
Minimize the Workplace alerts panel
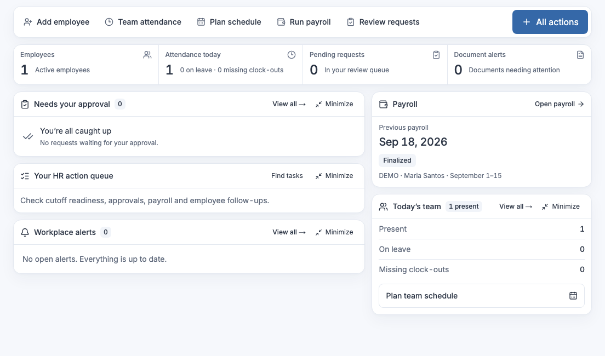click(334, 232)
